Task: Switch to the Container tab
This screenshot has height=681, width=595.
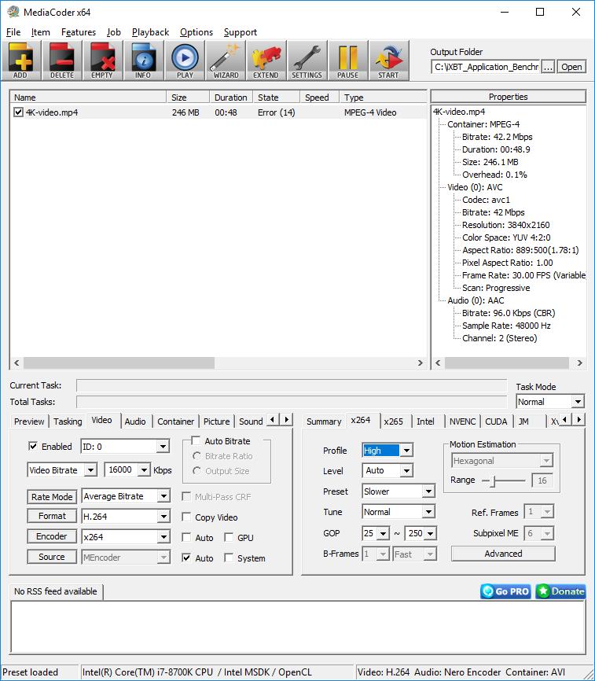Action: [176, 421]
